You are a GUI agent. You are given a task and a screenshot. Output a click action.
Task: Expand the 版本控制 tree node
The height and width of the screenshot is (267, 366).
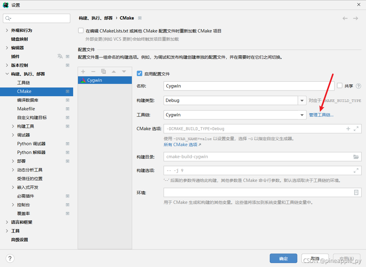click(7, 65)
